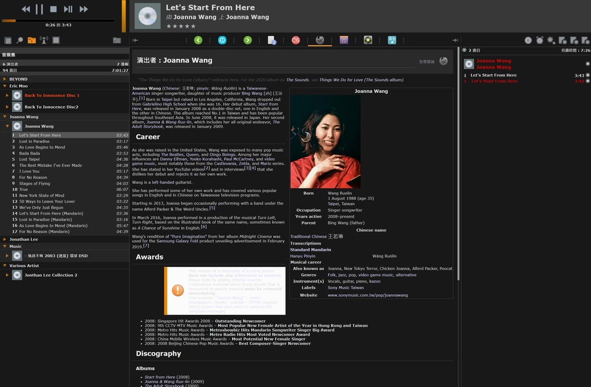Collapse the Various Artist node
The image size is (591, 387).
[5, 265]
